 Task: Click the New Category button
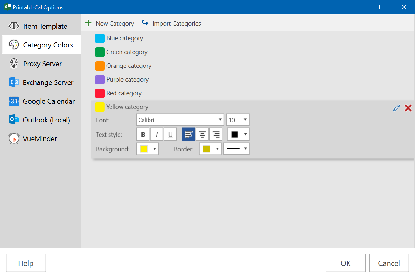[x=110, y=23]
